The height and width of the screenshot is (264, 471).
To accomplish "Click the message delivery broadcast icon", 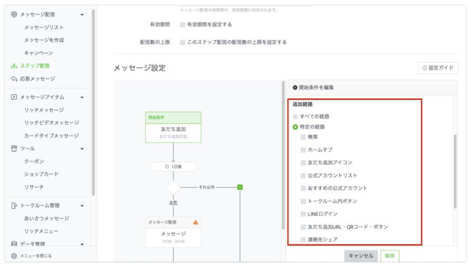I will (14, 14).
